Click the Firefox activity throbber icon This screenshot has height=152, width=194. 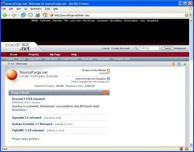point(191,9)
